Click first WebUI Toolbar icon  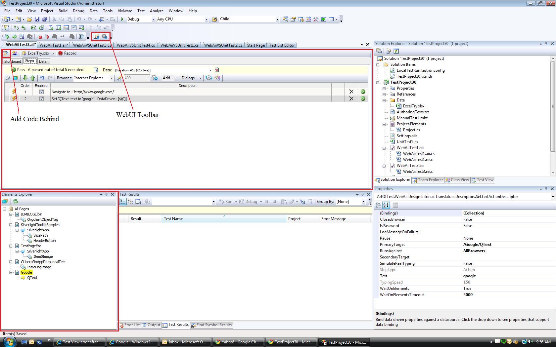point(97,37)
